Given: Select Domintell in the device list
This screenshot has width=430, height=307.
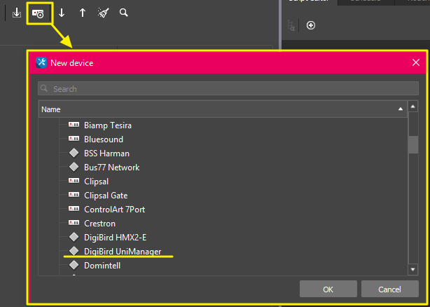Looking at the screenshot, I should [102, 266].
